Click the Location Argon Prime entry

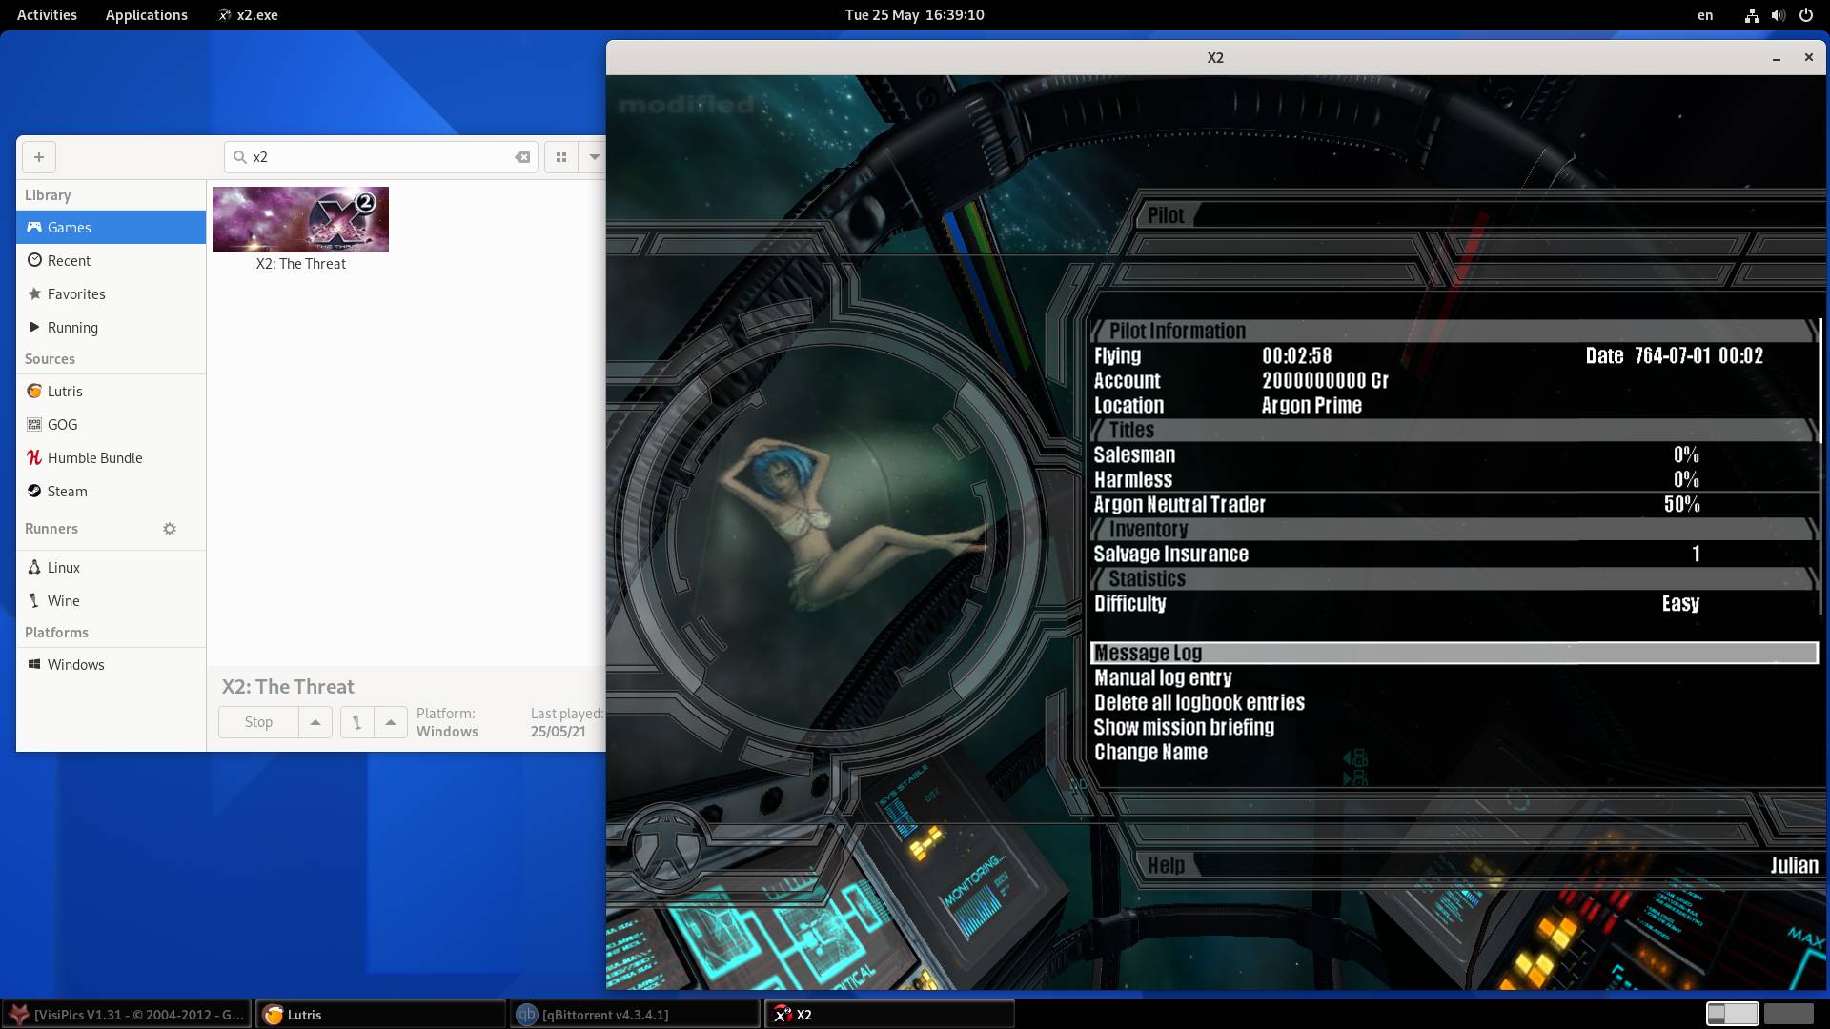point(1454,405)
